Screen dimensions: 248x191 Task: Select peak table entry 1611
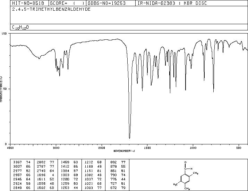(41, 179)
